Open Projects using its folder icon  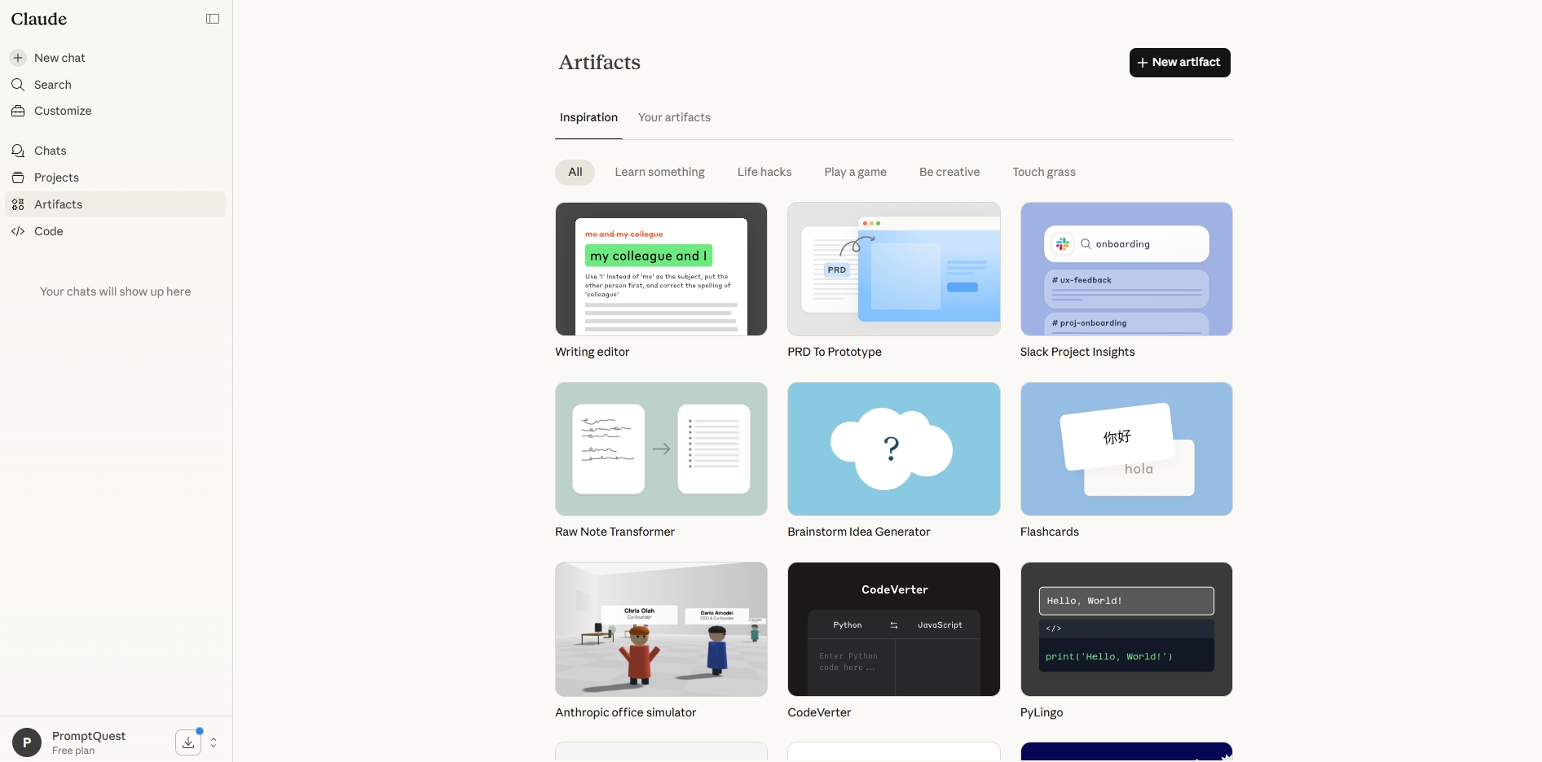[18, 177]
